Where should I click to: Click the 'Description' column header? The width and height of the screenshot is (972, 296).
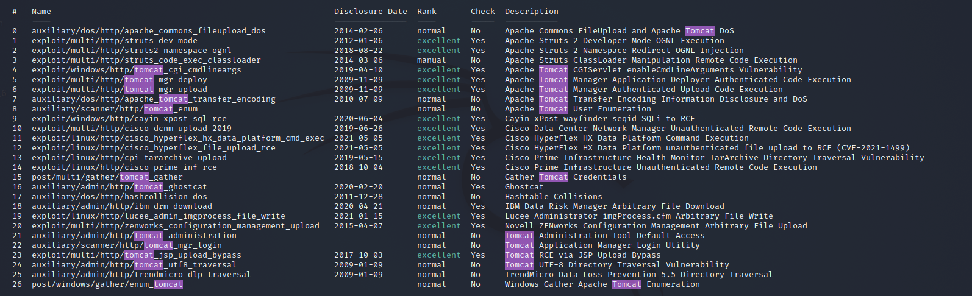click(x=532, y=12)
